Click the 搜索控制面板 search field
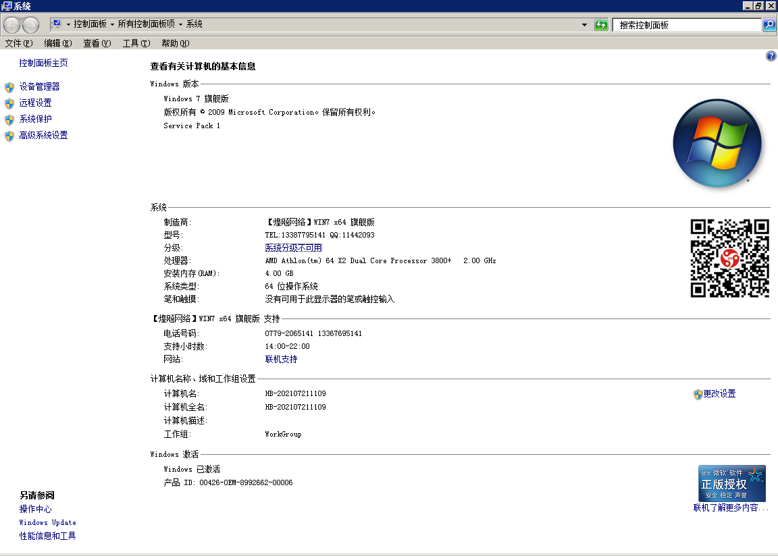Viewport: 778px width, 556px height. coord(688,25)
